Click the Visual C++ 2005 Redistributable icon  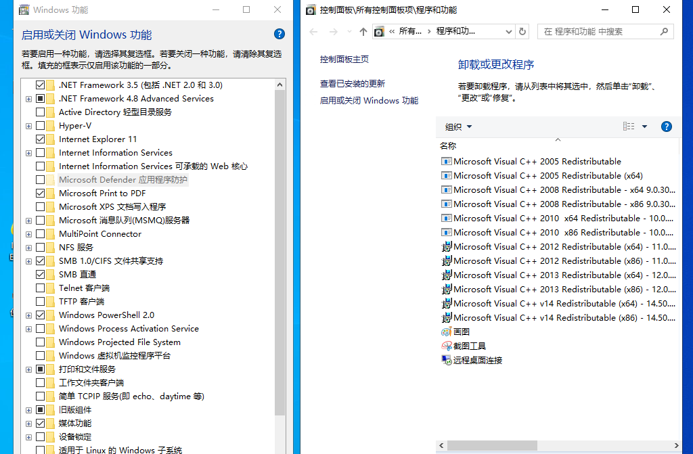[447, 161]
